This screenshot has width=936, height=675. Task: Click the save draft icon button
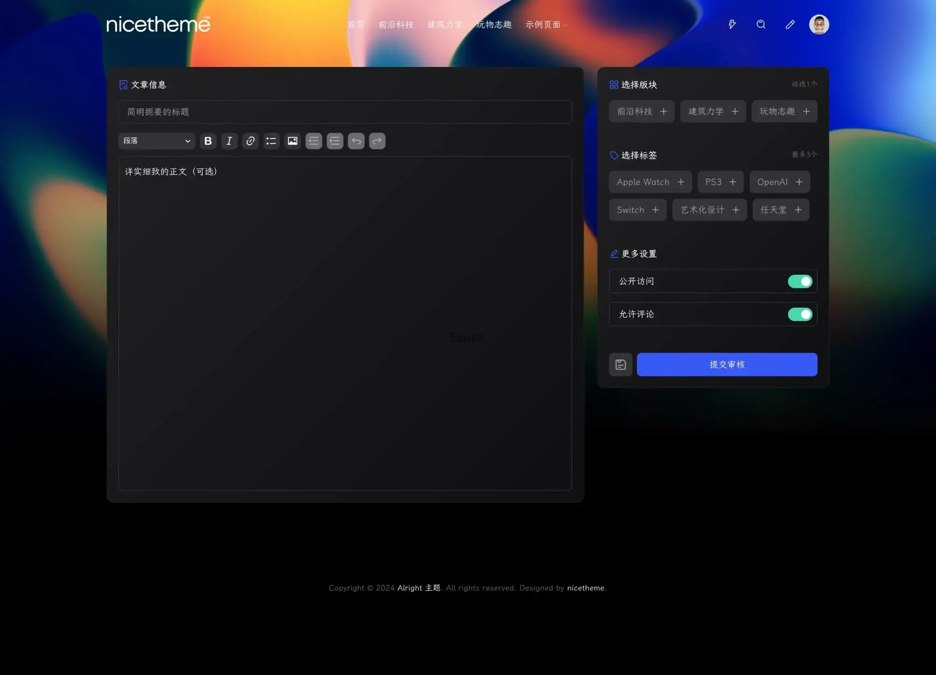tap(621, 365)
